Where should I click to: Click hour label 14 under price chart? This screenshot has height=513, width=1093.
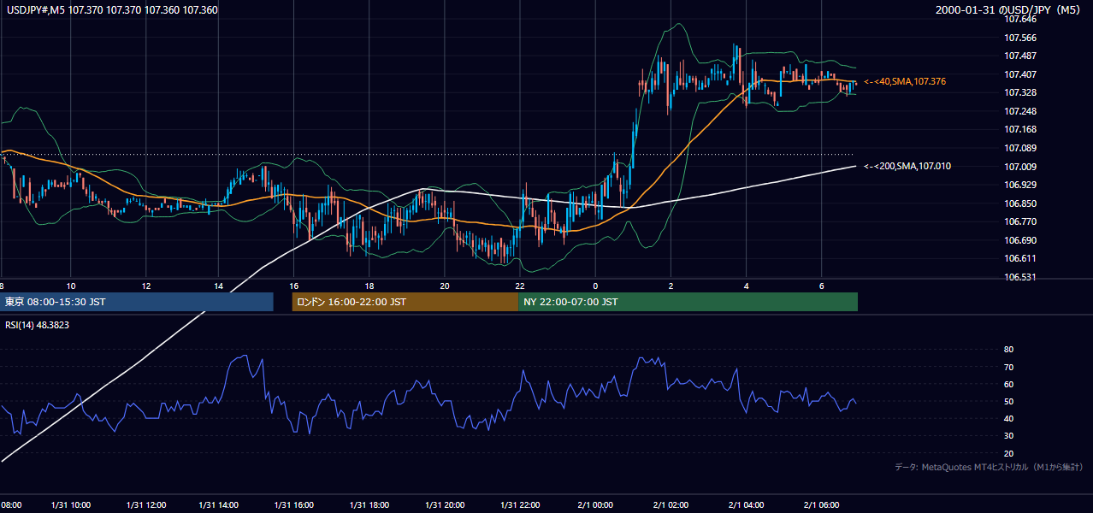point(219,286)
